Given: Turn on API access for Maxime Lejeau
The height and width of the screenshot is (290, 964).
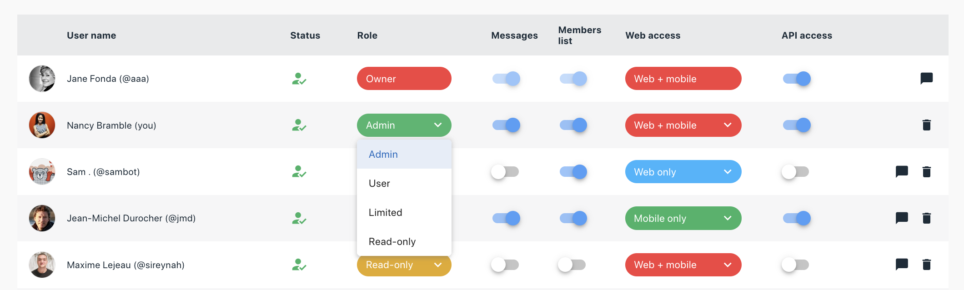Looking at the screenshot, I should [796, 265].
